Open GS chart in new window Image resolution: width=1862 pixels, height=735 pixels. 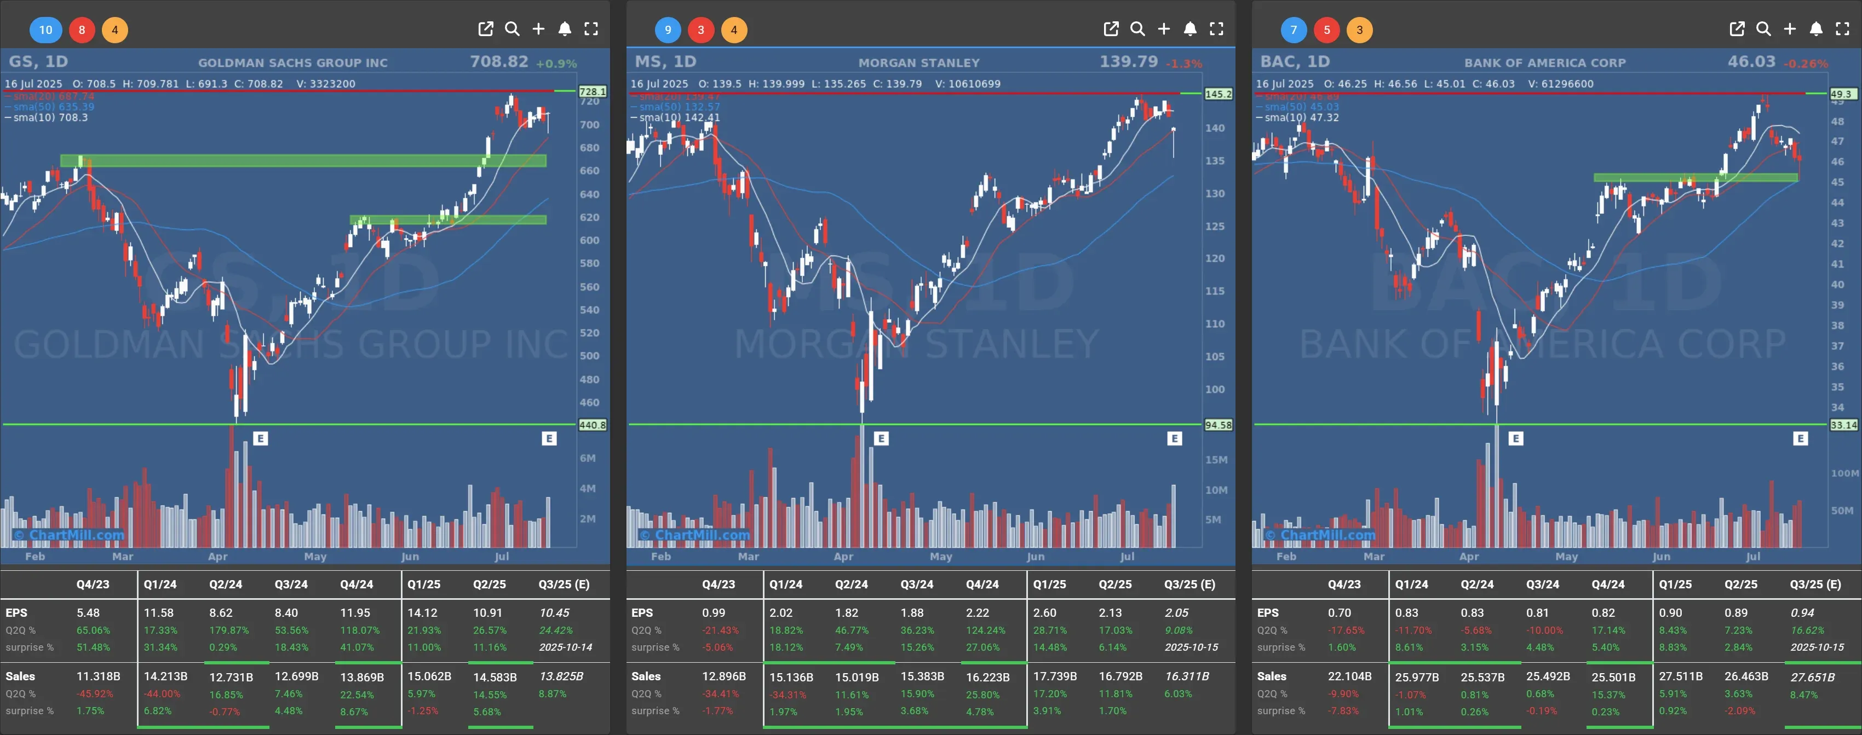pyautogui.click(x=486, y=29)
